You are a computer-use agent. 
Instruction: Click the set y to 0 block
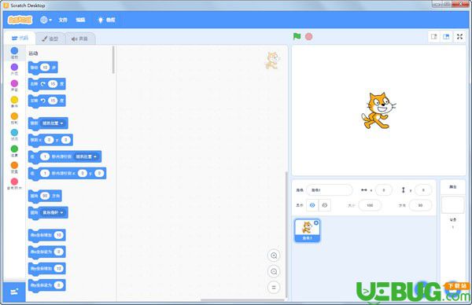click(46, 285)
